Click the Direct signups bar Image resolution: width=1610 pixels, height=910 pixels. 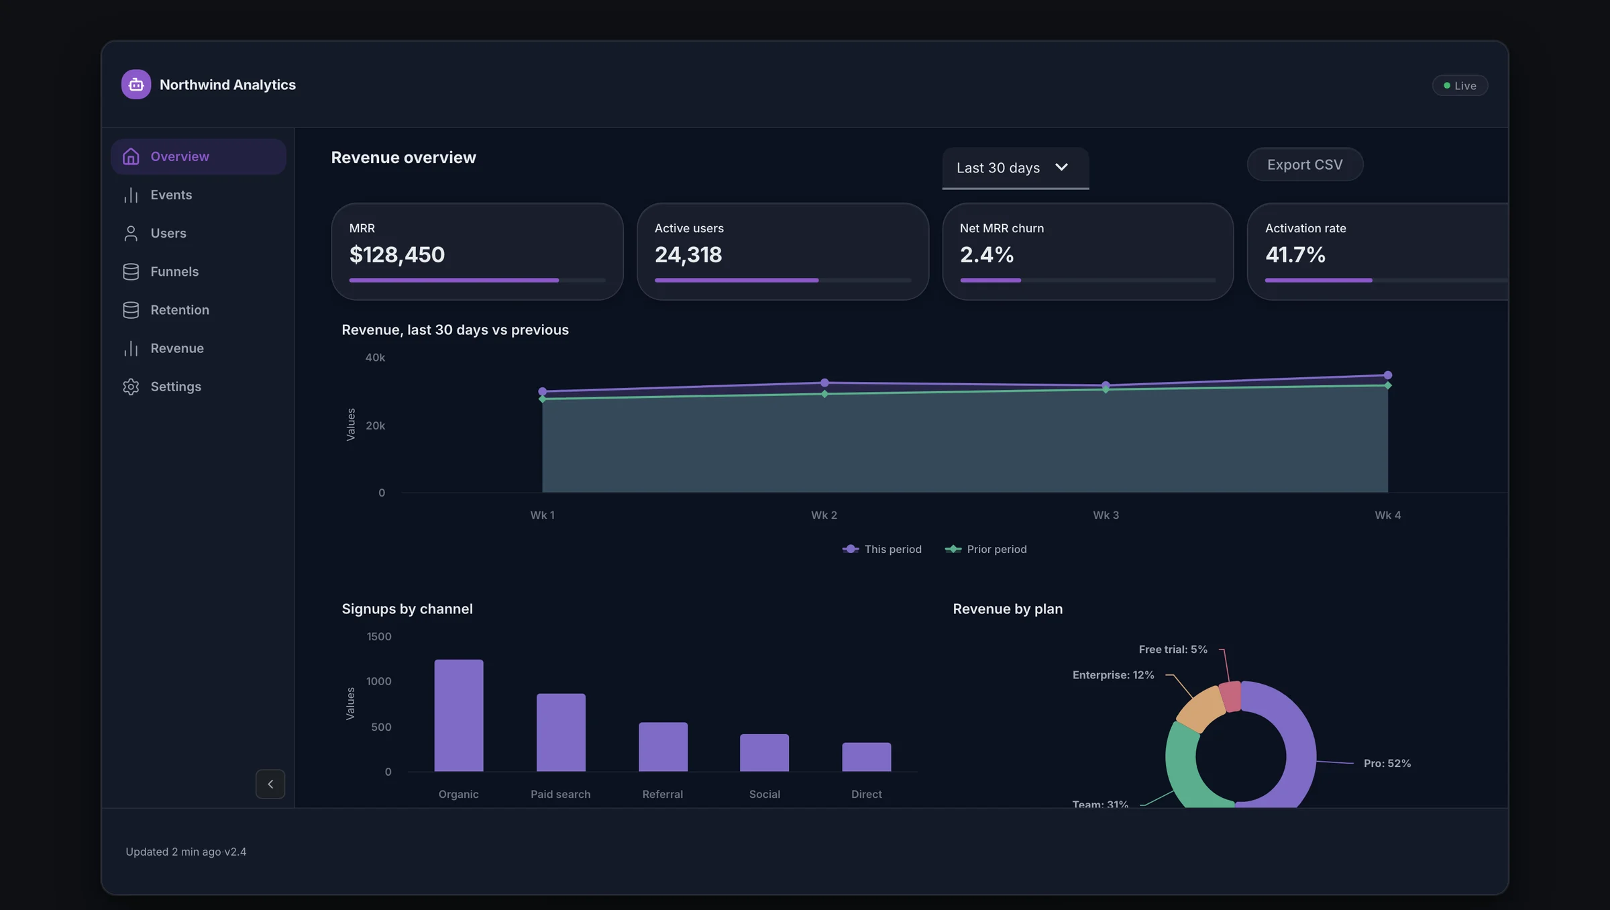pyautogui.click(x=867, y=757)
